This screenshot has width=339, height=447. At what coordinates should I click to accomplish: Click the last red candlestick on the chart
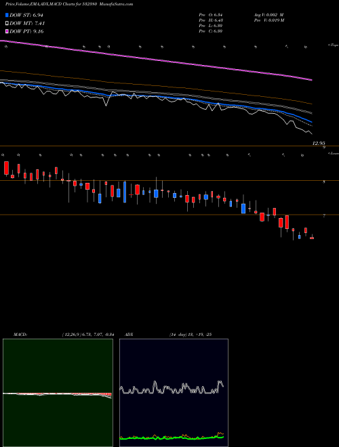pos(312,238)
